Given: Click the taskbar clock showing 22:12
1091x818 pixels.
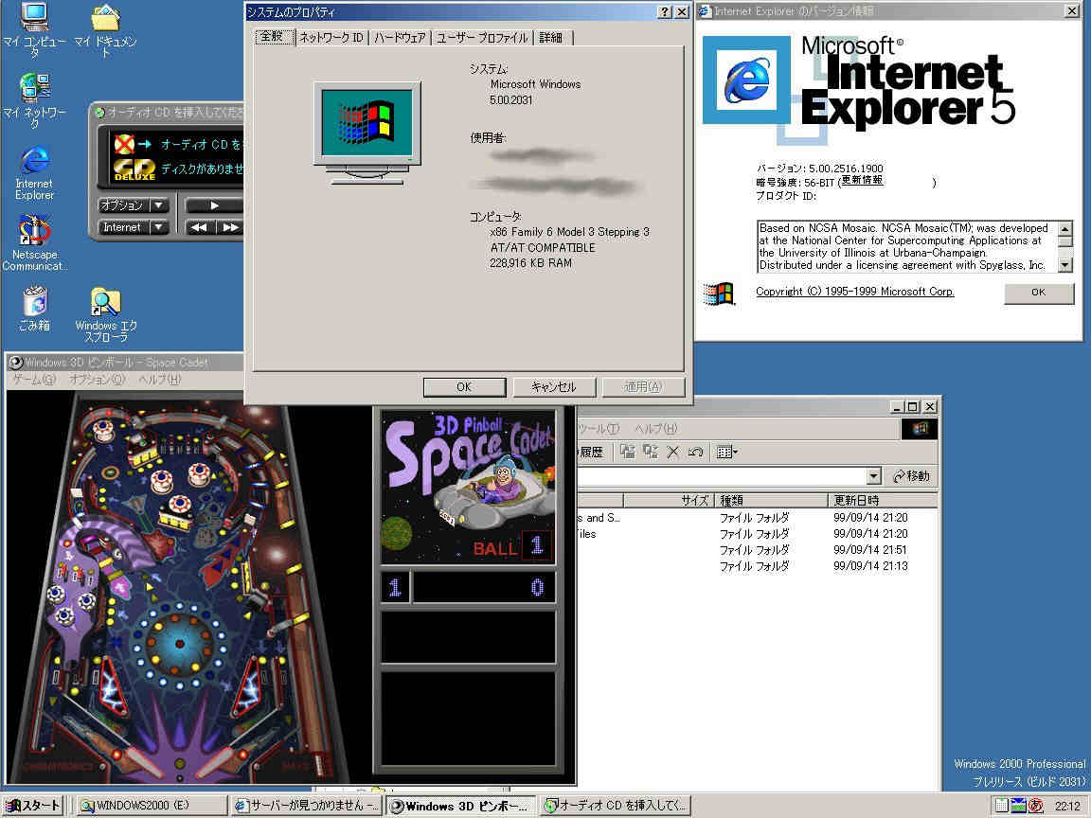Looking at the screenshot, I should pyautogui.click(x=1067, y=806).
